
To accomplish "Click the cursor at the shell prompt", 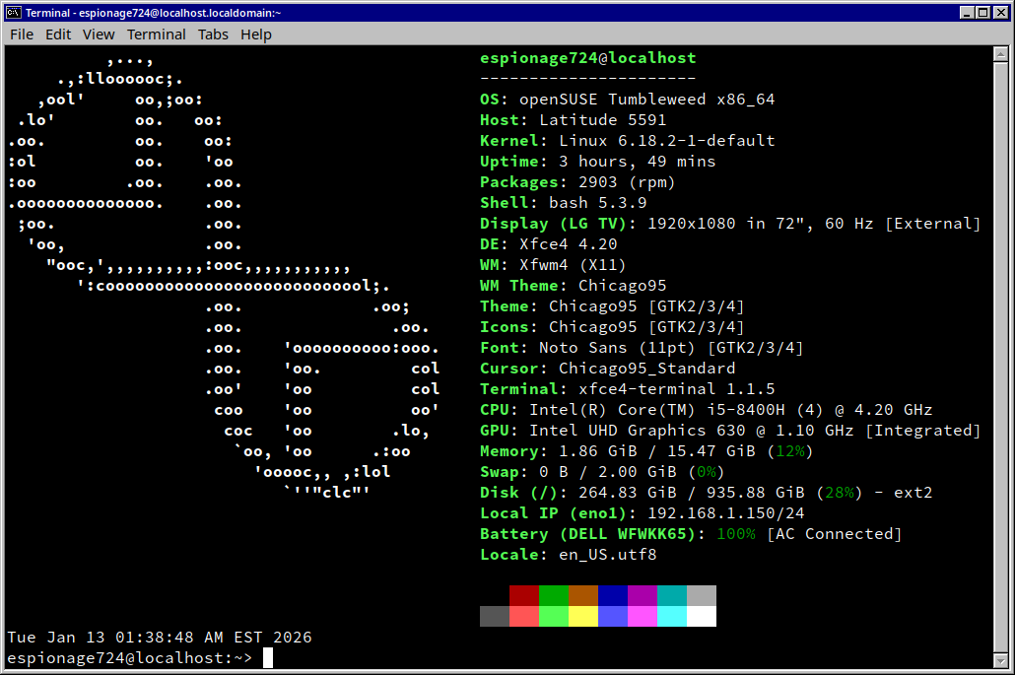I will (267, 658).
